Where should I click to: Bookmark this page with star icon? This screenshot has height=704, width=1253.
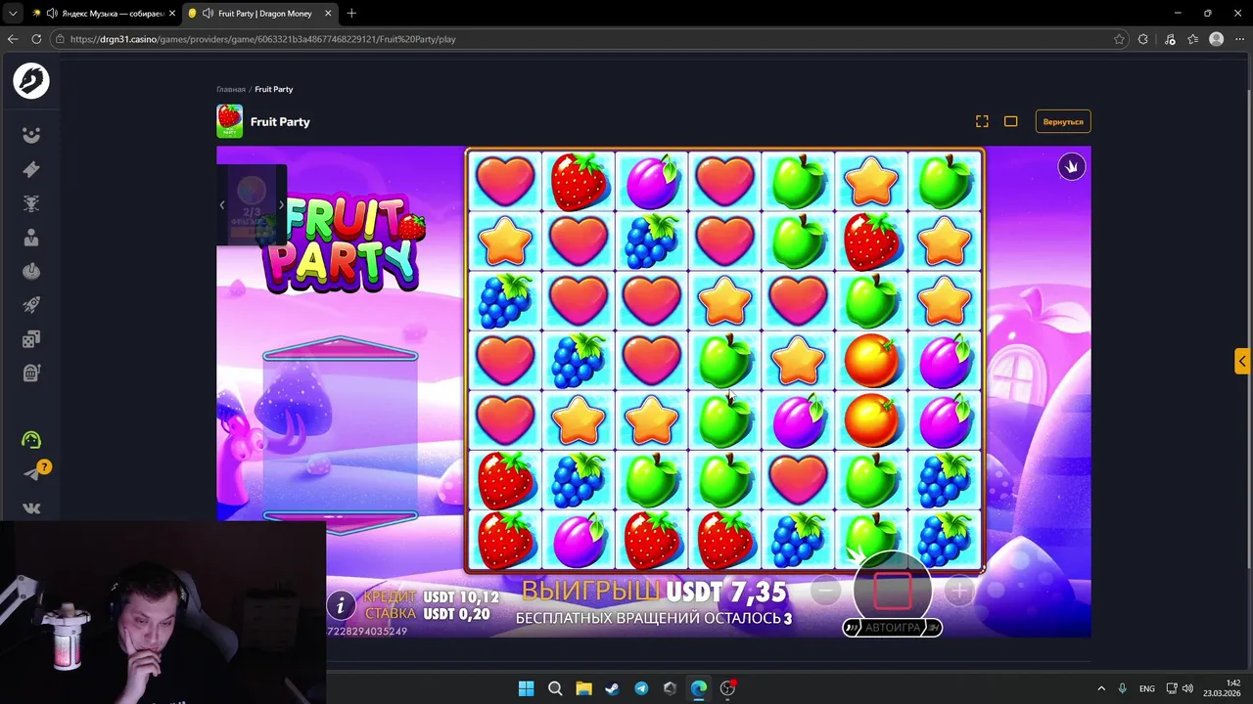tap(1119, 39)
